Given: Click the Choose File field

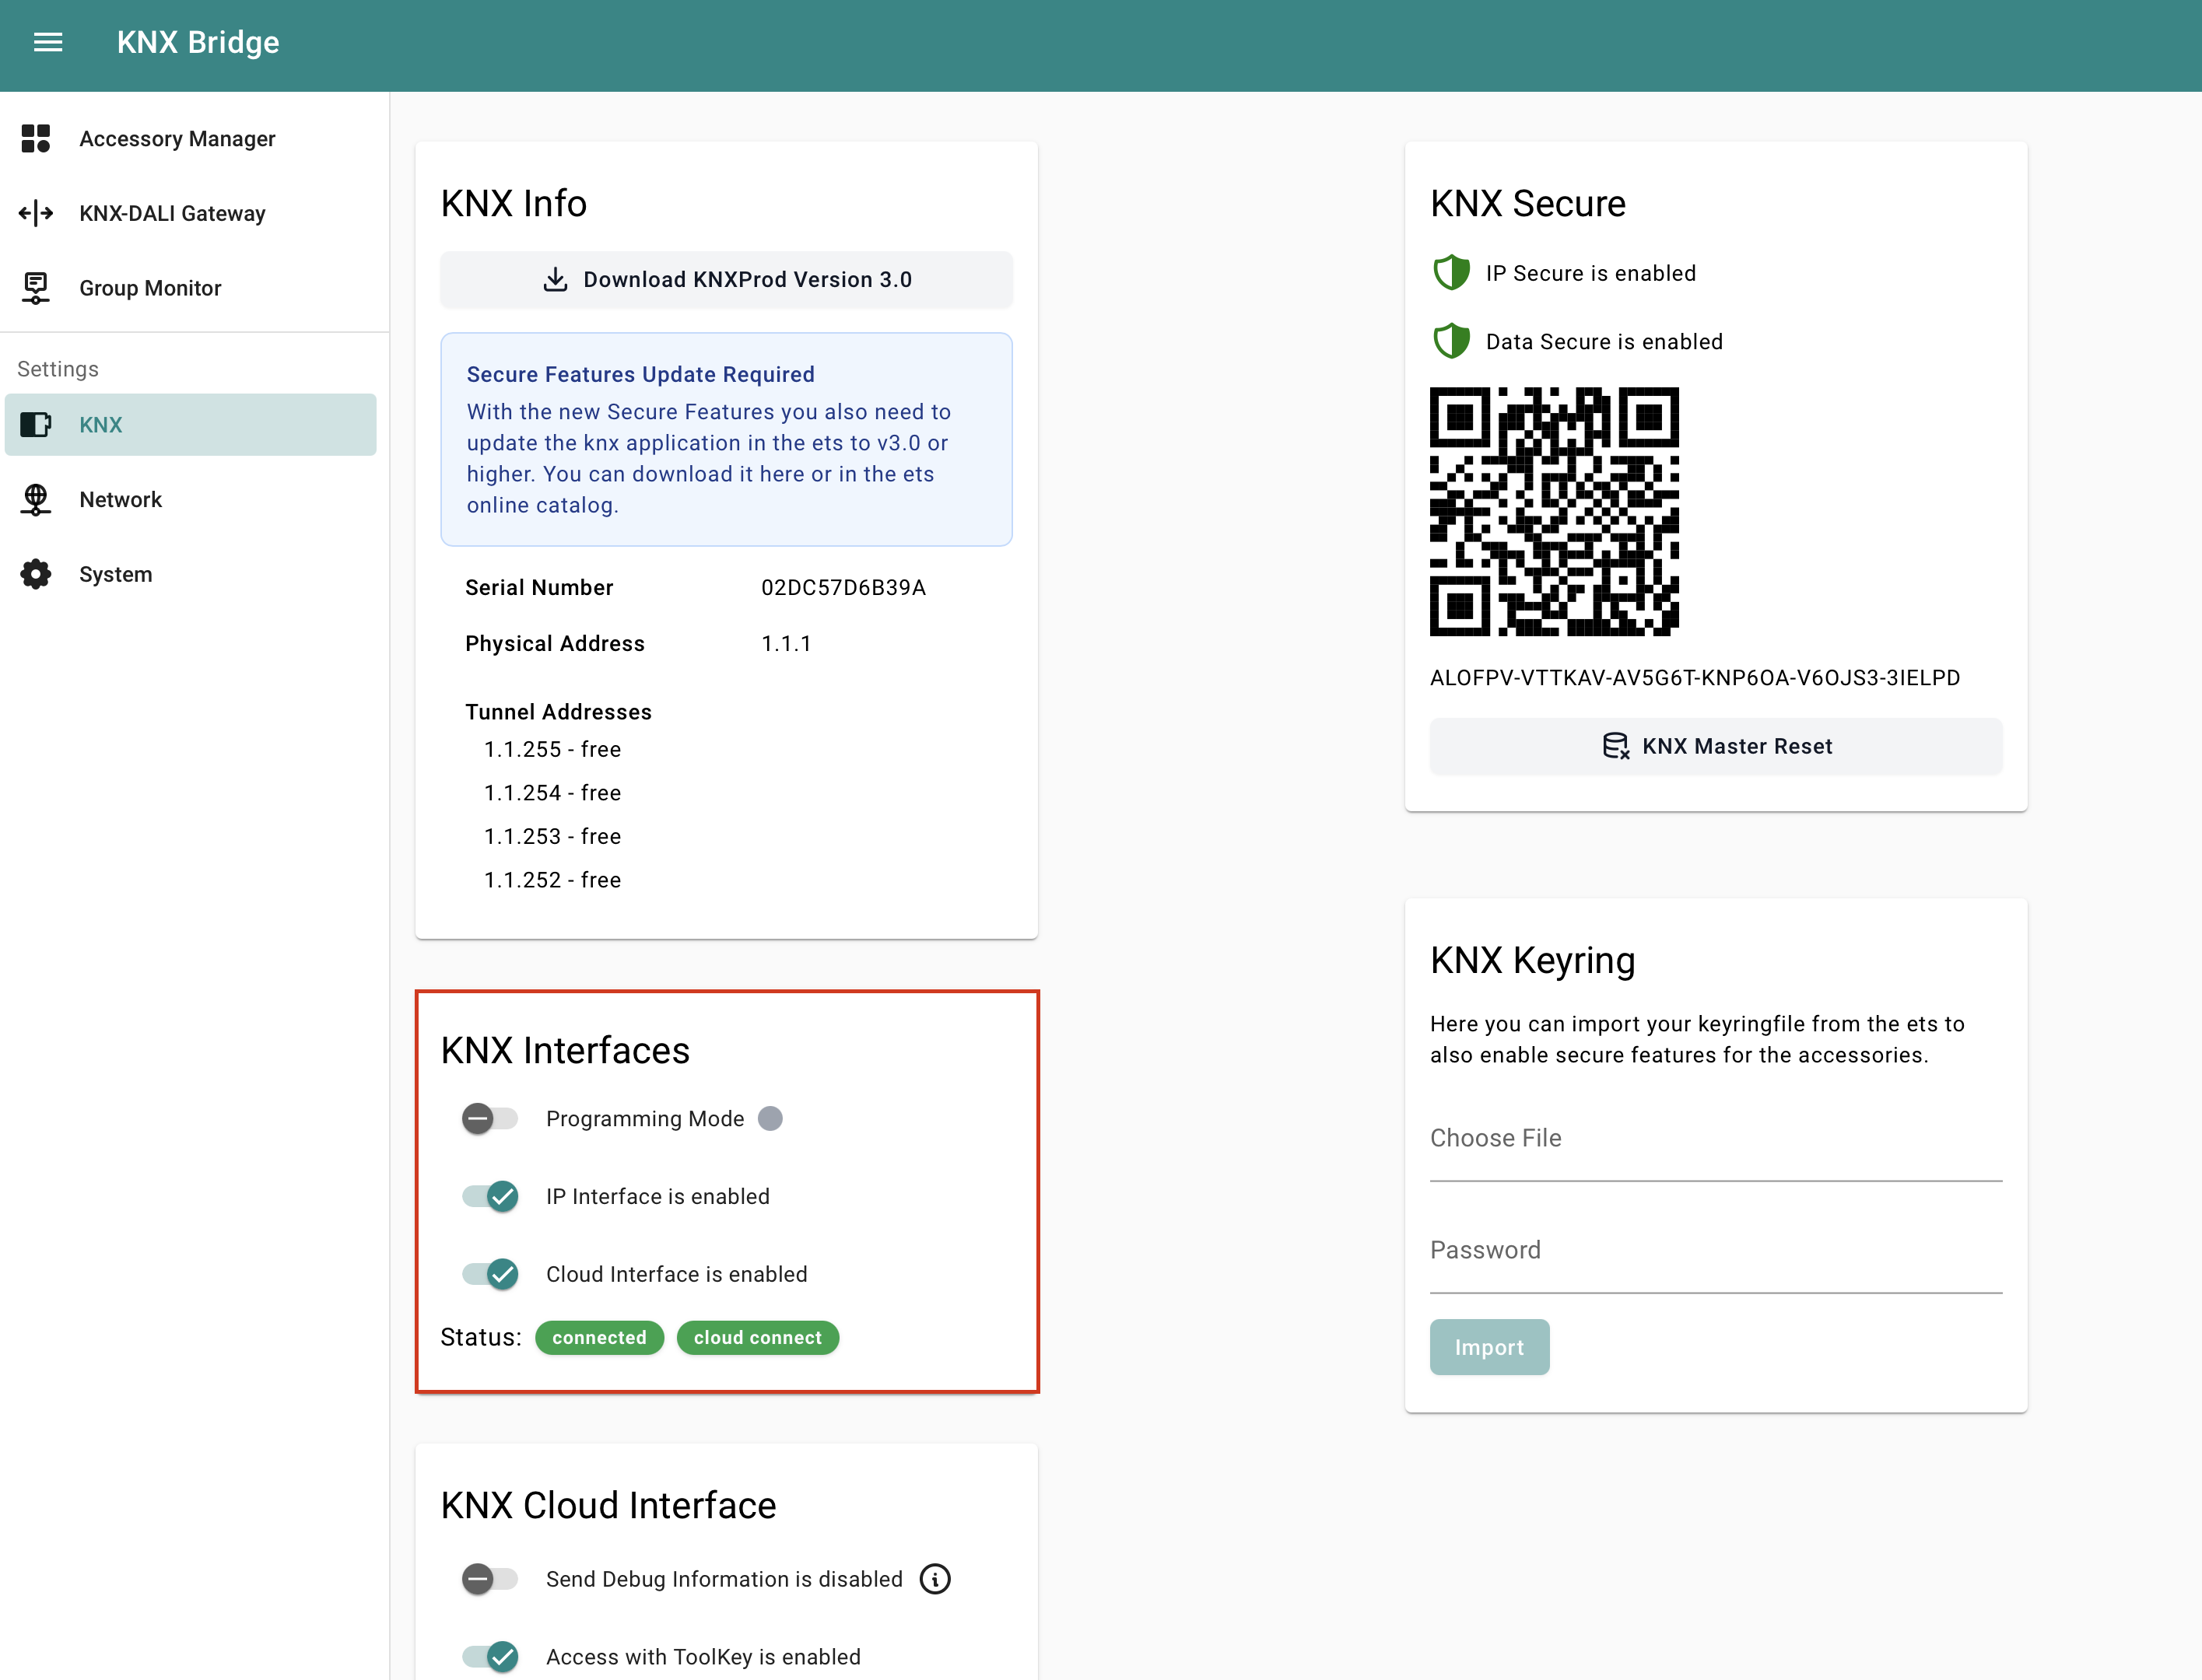Looking at the screenshot, I should click(1716, 1139).
